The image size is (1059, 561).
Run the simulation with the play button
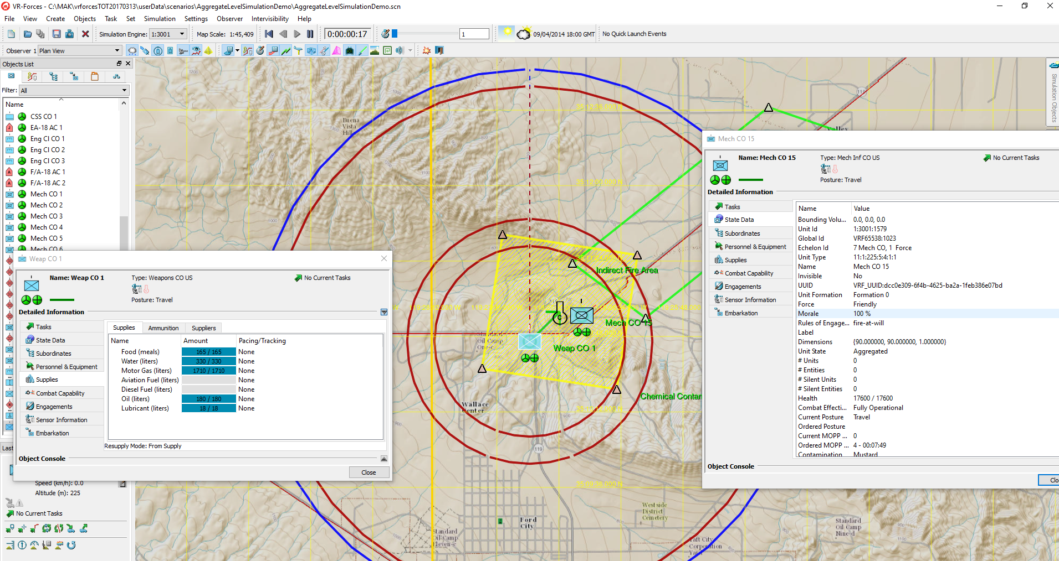(x=297, y=34)
